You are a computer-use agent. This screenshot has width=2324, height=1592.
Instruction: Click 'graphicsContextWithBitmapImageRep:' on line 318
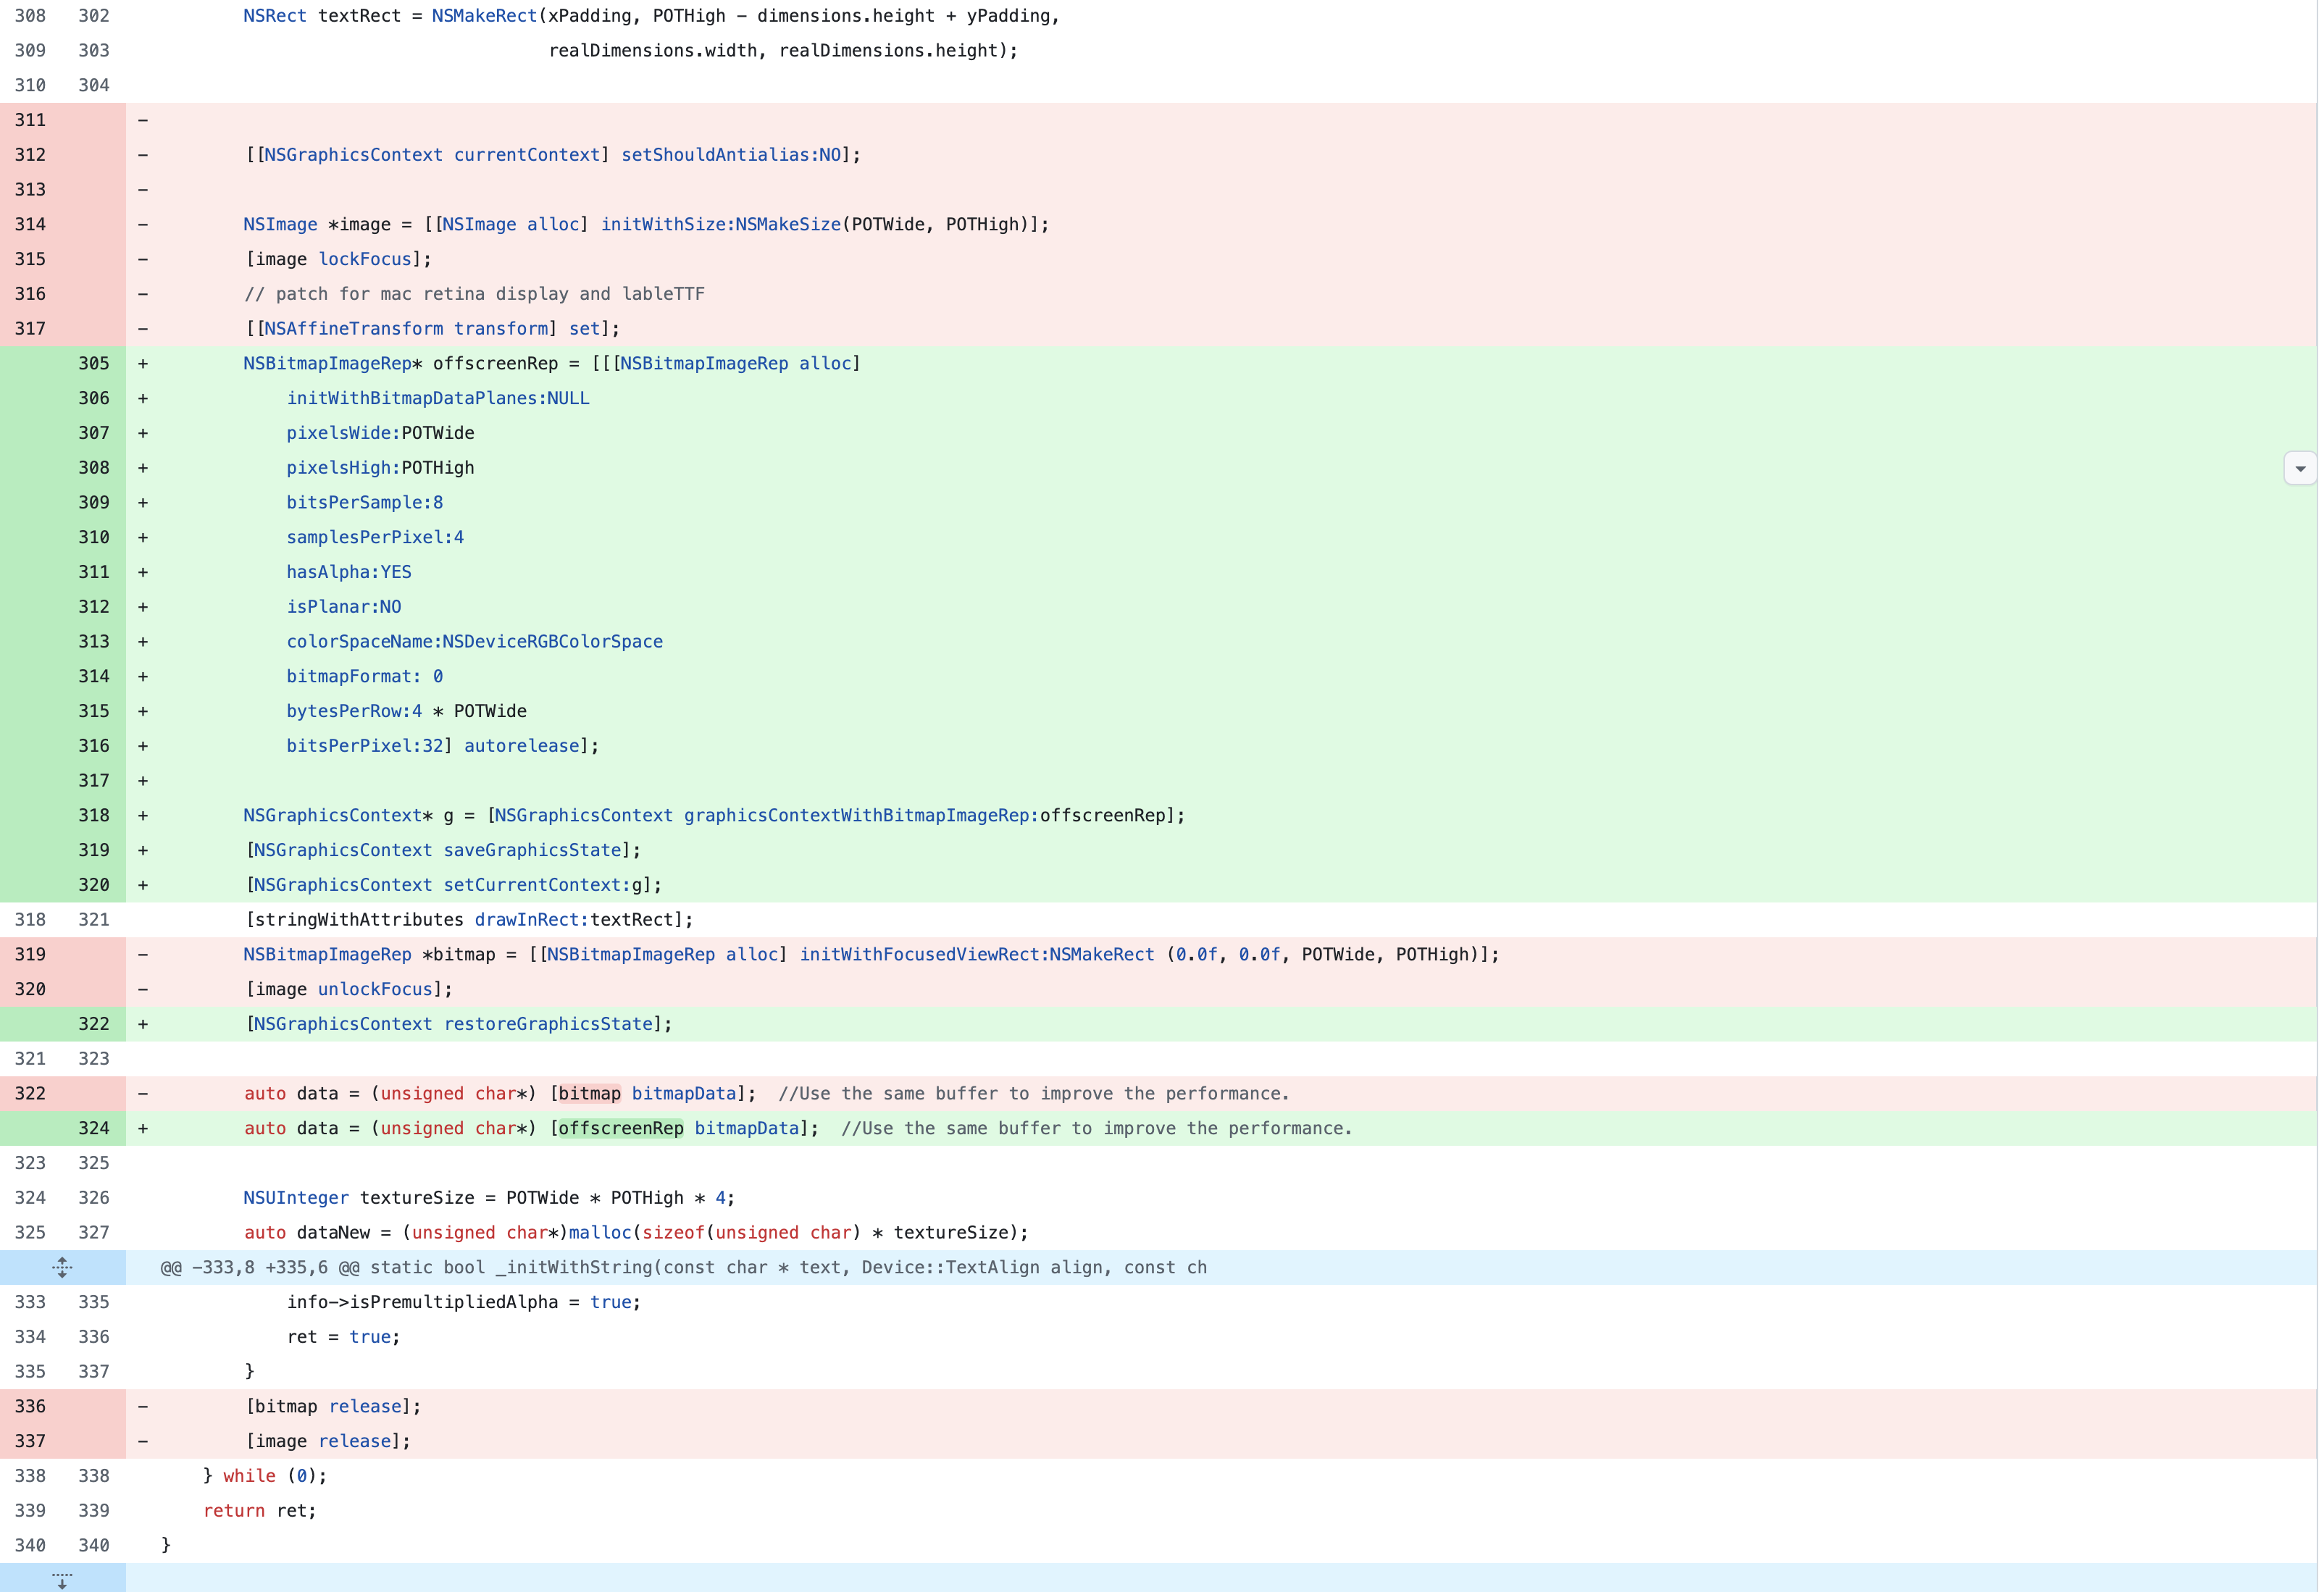pos(861,815)
